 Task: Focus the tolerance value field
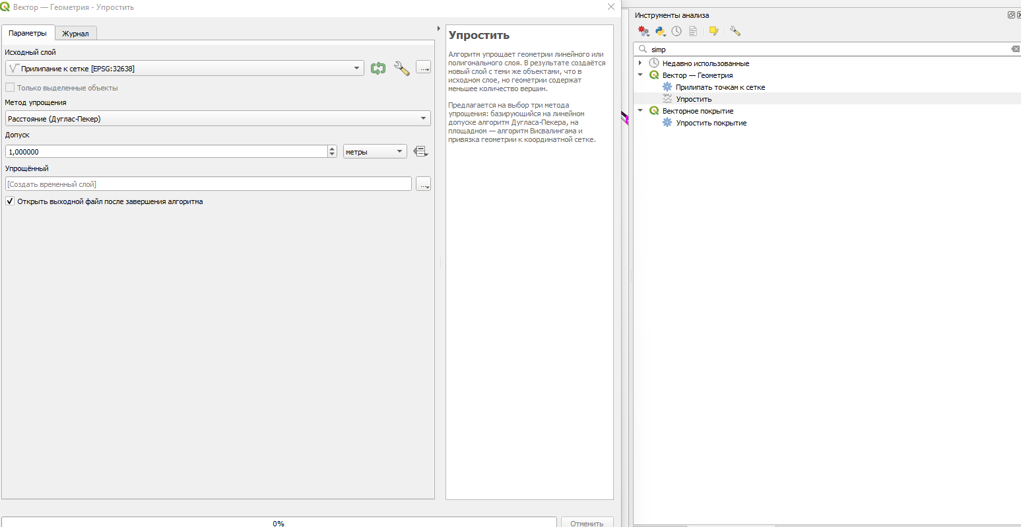coord(166,152)
